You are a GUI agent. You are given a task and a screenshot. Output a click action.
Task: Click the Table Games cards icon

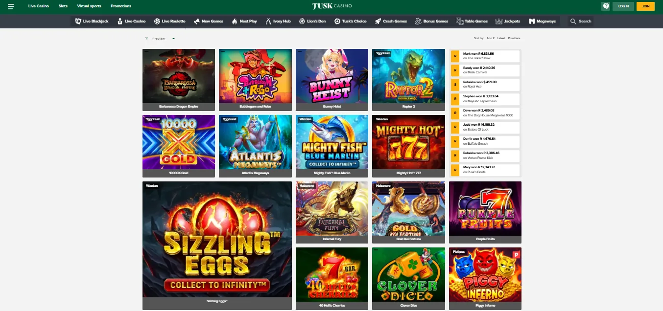[459, 22]
